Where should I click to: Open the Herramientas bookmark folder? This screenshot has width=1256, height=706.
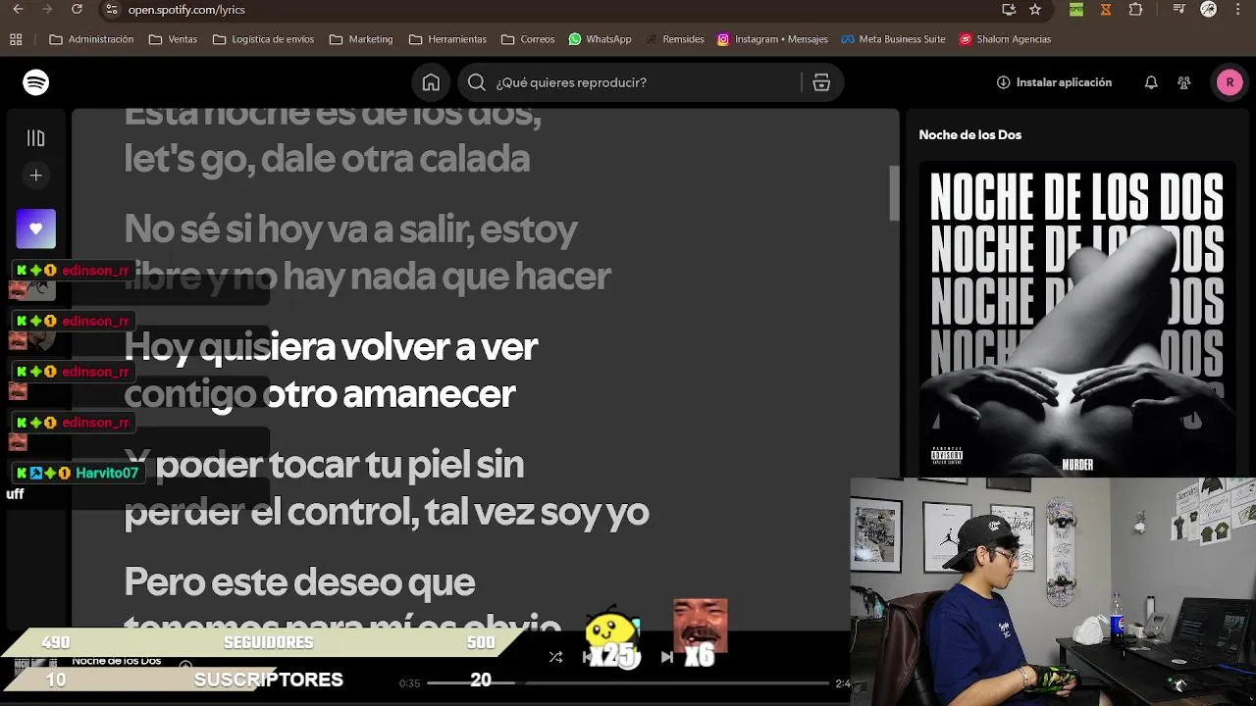tap(447, 39)
